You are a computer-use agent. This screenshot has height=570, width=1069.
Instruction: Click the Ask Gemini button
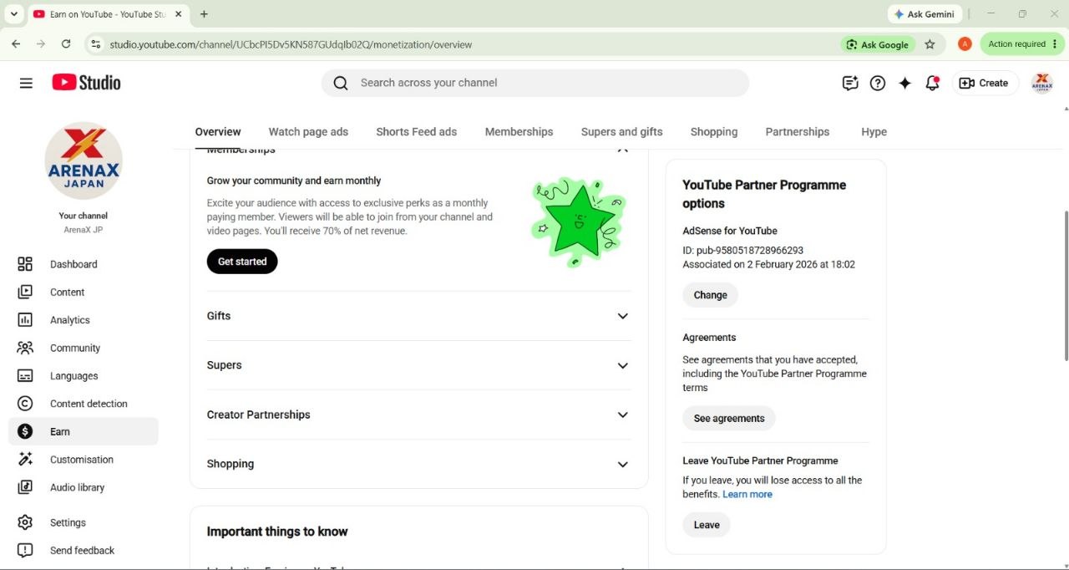click(x=924, y=14)
